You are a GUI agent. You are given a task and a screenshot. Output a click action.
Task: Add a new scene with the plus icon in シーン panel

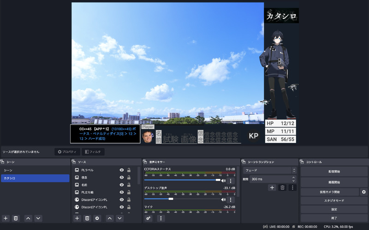click(6, 218)
